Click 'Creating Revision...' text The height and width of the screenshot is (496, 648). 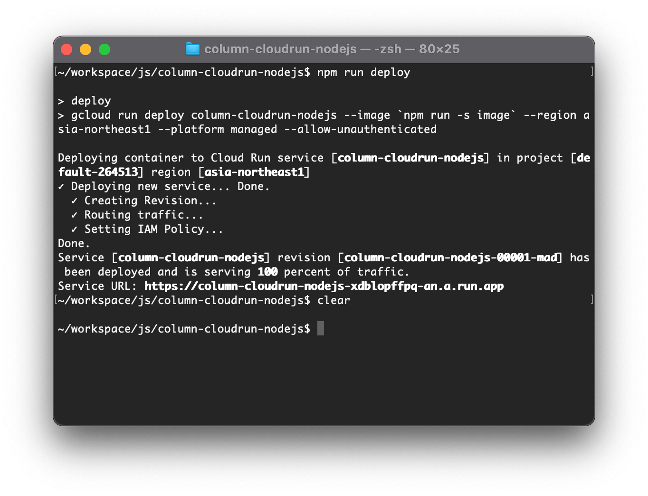point(151,200)
